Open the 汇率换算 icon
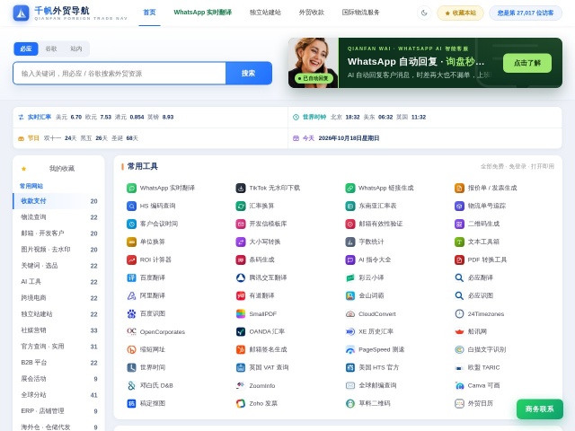 point(241,206)
